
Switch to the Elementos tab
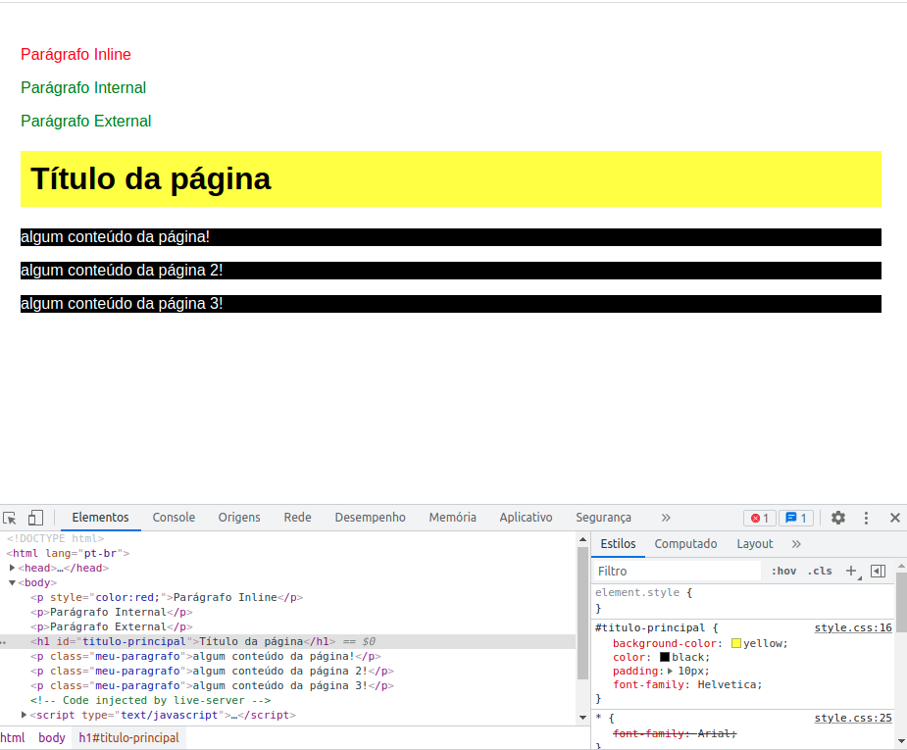pyautogui.click(x=101, y=518)
